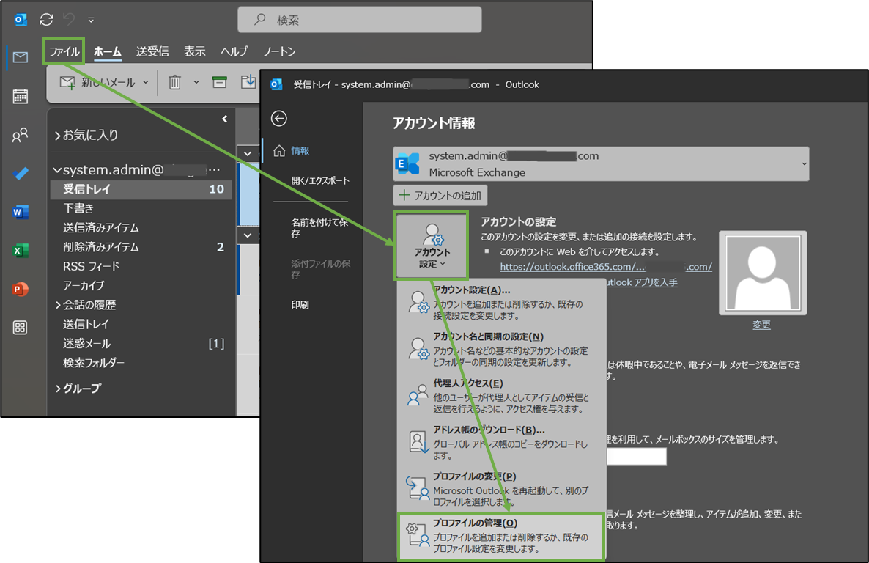Launch Word from the left sidebar
869x563 pixels.
pos(21,212)
